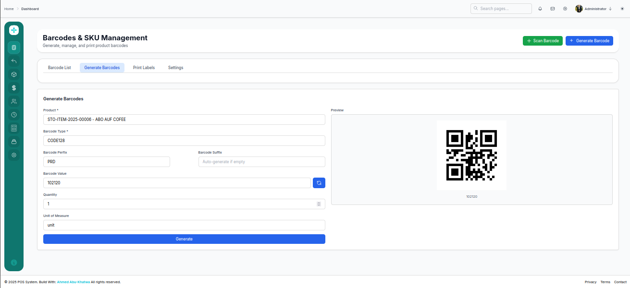
Task: Click the magnifier icon in search box
Action: pos(476,9)
